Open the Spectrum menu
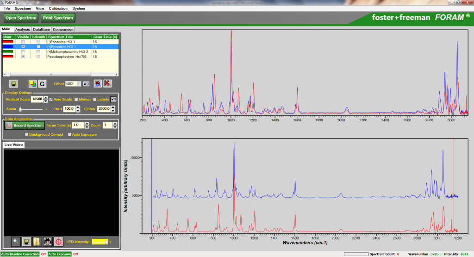 tap(23, 8)
